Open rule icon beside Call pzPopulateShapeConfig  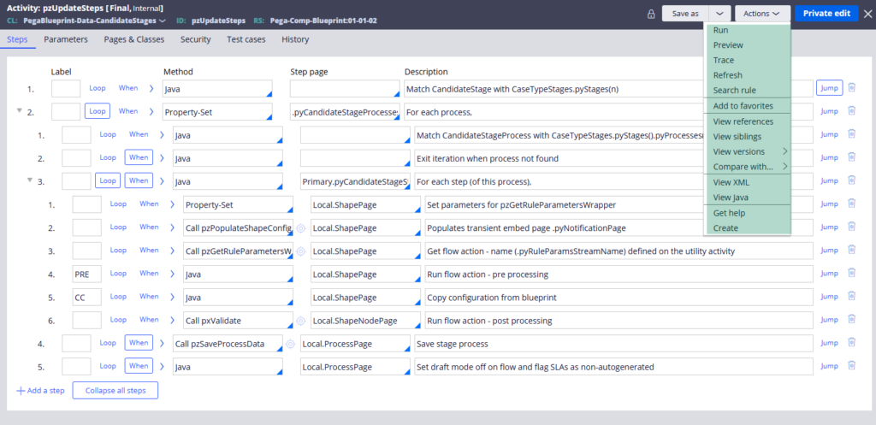click(300, 227)
